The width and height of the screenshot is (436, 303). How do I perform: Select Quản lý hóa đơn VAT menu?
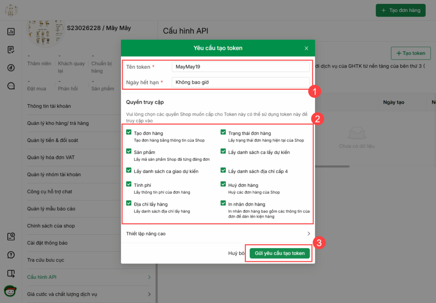pos(51,157)
